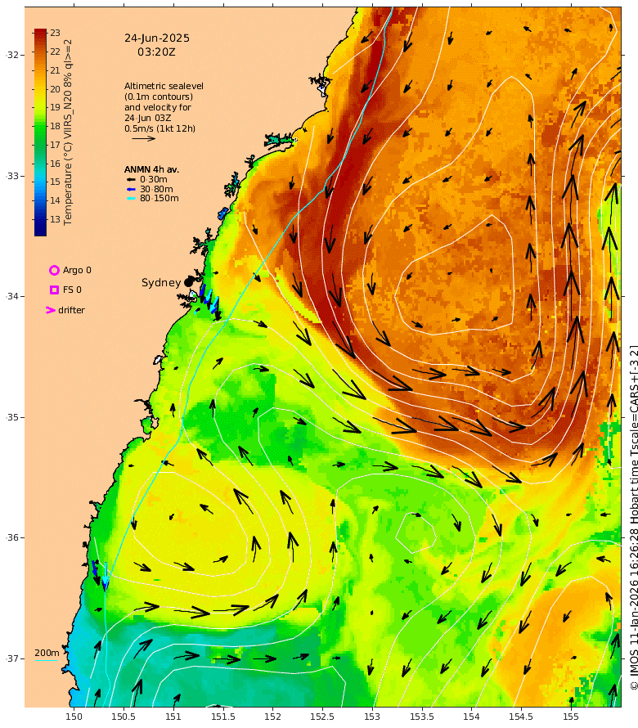Click the cyan 80-150m legend arrow
The image size is (638, 728).
coord(131,198)
